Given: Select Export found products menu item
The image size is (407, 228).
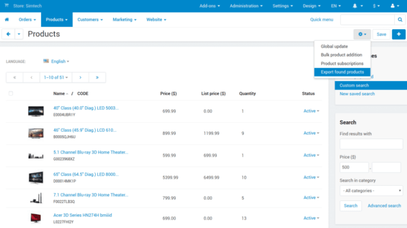Looking at the screenshot, I should click(342, 72).
